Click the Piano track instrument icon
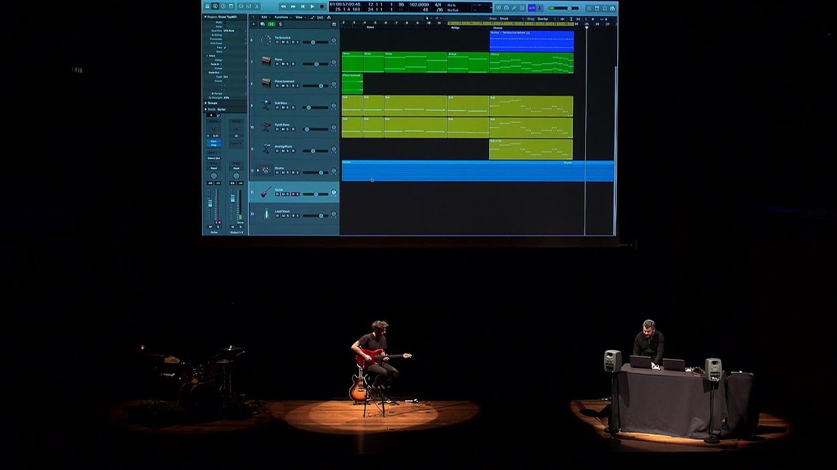The image size is (837, 470). (x=266, y=61)
